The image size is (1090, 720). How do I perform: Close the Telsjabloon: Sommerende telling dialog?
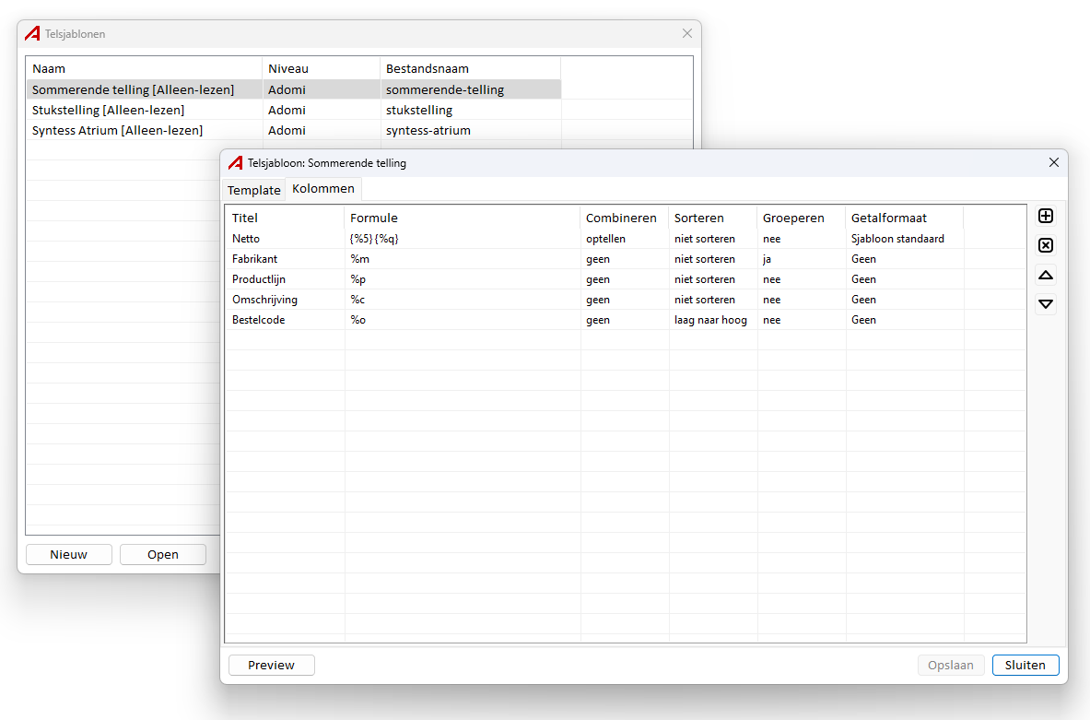(x=1054, y=162)
